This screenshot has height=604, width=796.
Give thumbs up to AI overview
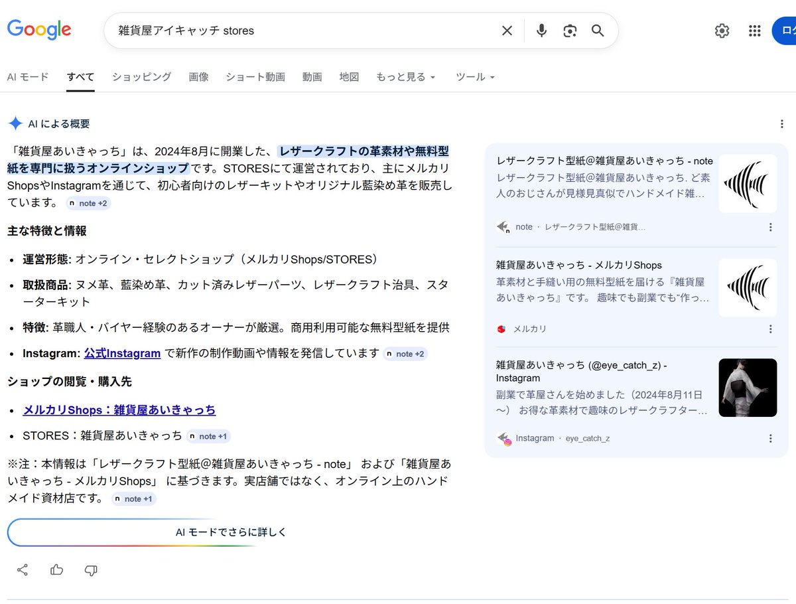[57, 569]
